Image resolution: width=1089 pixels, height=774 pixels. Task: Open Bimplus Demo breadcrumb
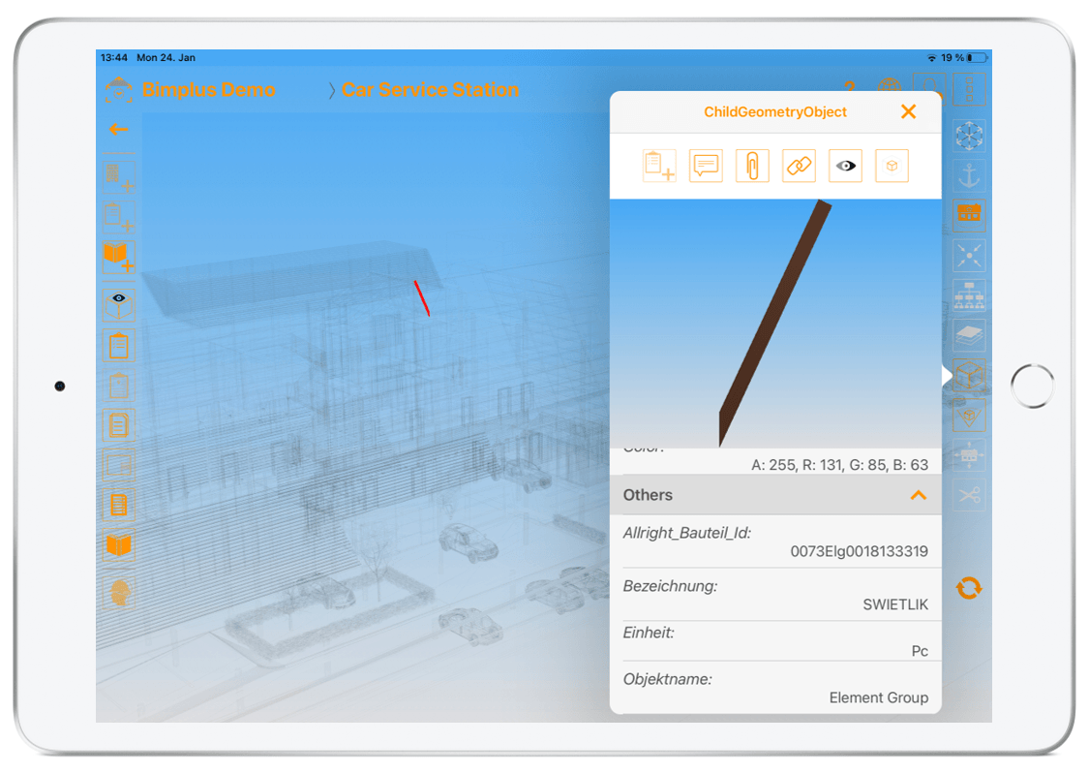pyautogui.click(x=208, y=90)
